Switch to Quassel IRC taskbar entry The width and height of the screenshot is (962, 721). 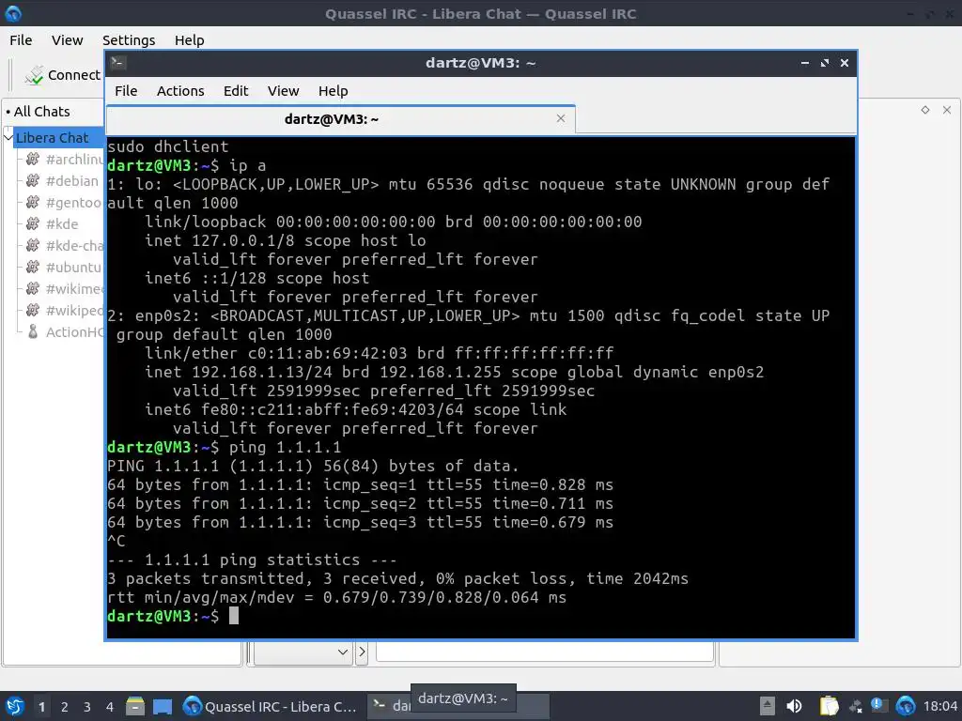coord(271,706)
